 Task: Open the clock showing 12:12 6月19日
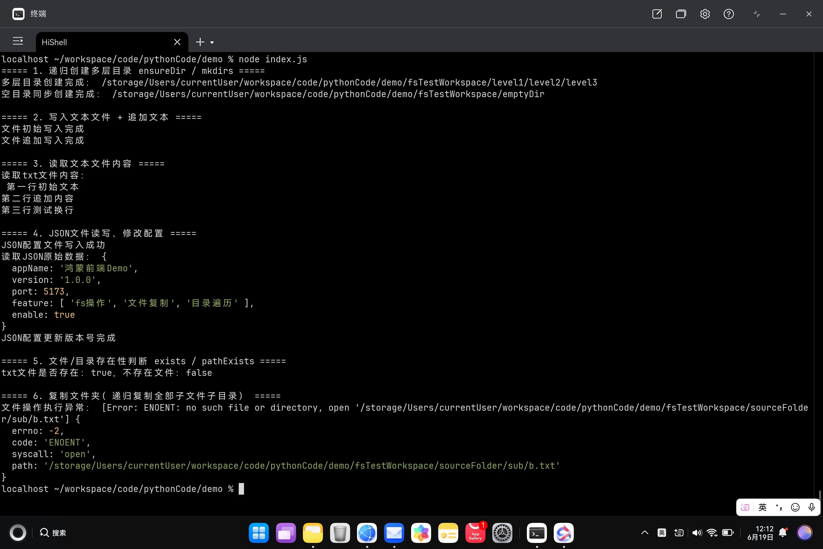pos(760,533)
